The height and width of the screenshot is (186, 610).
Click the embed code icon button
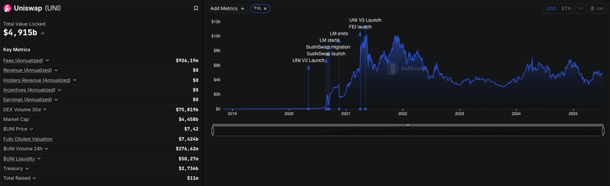tap(581, 8)
